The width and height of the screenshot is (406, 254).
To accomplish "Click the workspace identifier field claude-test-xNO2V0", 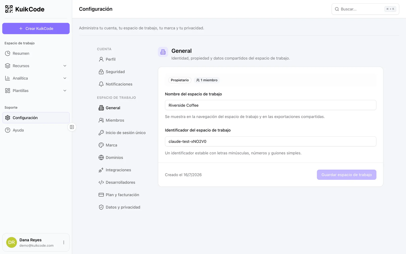I will [270, 141].
